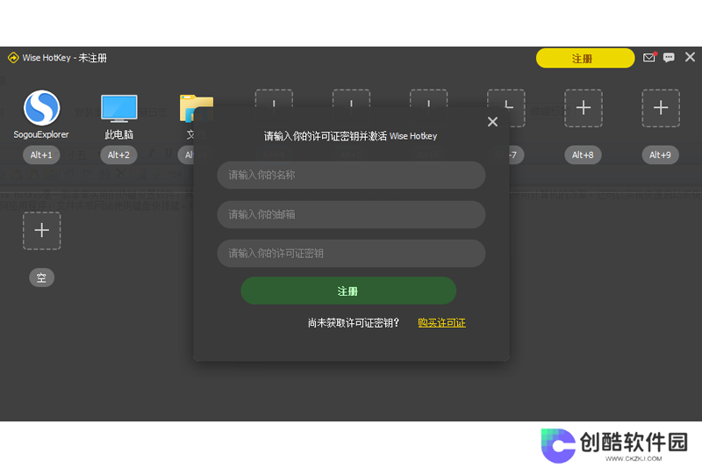Click the 此电脑 label text
The width and height of the screenshot is (702, 468).
pos(118,134)
